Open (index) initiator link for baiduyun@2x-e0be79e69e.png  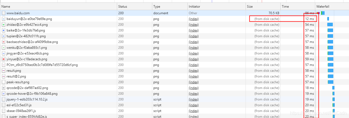click(x=194, y=19)
